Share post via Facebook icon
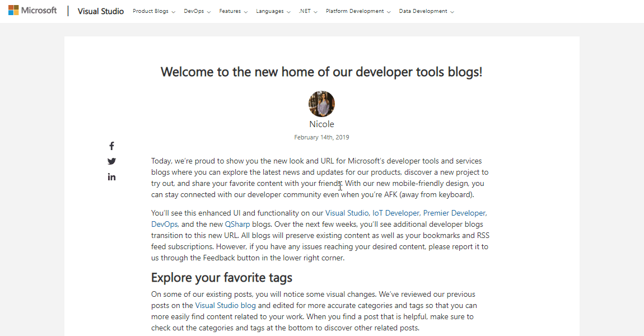Image resolution: width=644 pixels, height=336 pixels. coord(111,146)
